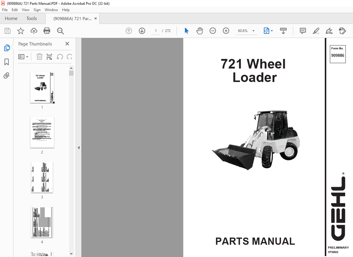
Task: Close the 721 Parts Manual tab
Action: (96, 19)
